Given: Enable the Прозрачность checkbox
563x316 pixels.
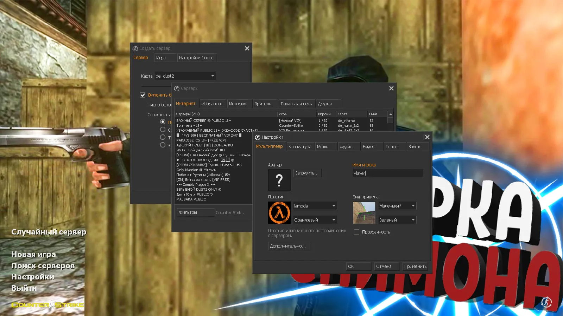Looking at the screenshot, I should coord(356,232).
